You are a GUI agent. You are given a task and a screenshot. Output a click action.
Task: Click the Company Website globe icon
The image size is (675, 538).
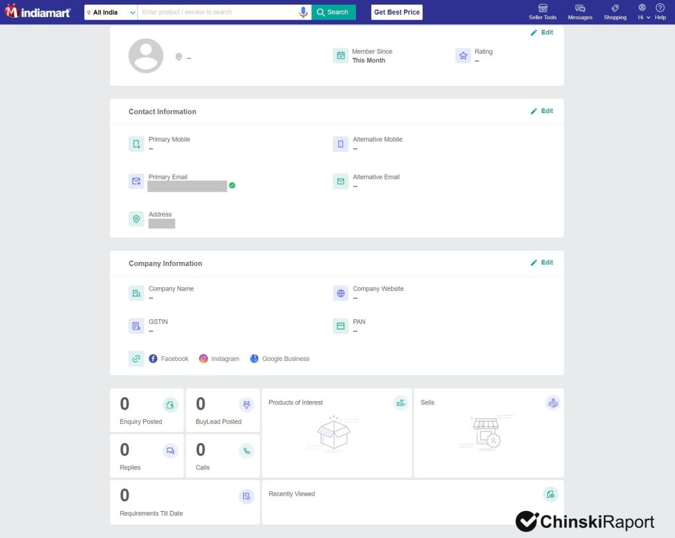pyautogui.click(x=341, y=293)
